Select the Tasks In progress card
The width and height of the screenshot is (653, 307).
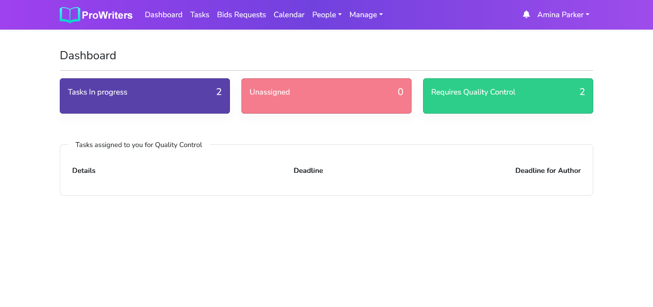[x=145, y=96]
